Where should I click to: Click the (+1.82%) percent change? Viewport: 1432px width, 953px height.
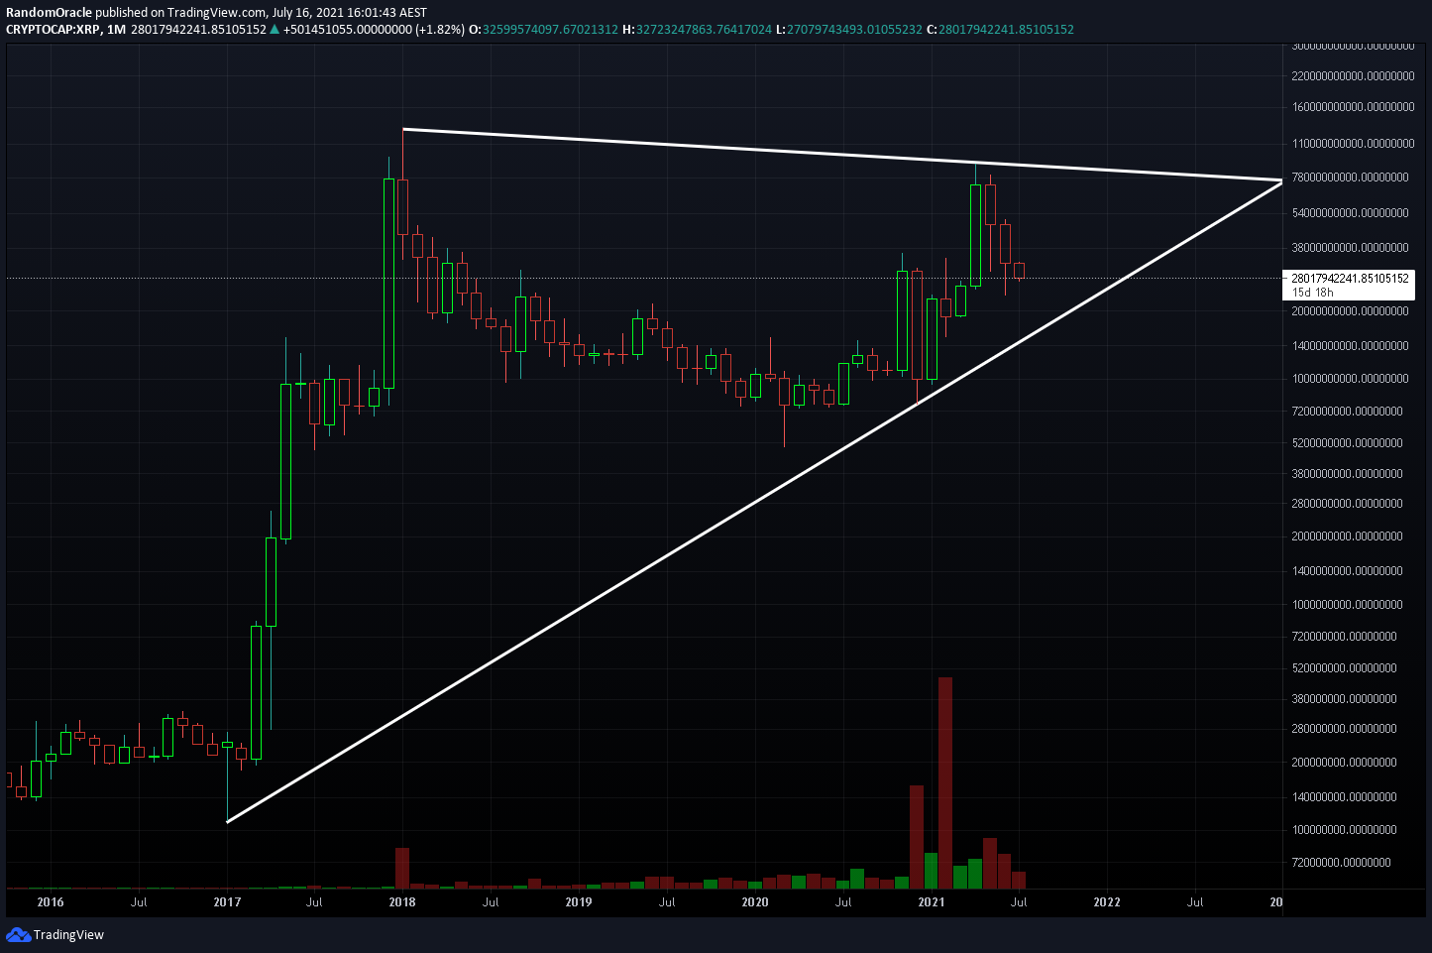(440, 29)
